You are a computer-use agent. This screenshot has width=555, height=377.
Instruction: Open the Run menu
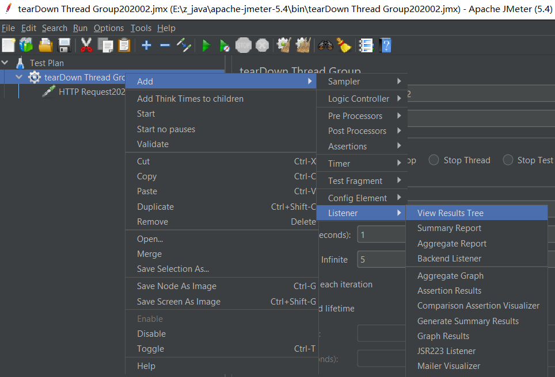pyautogui.click(x=81, y=28)
